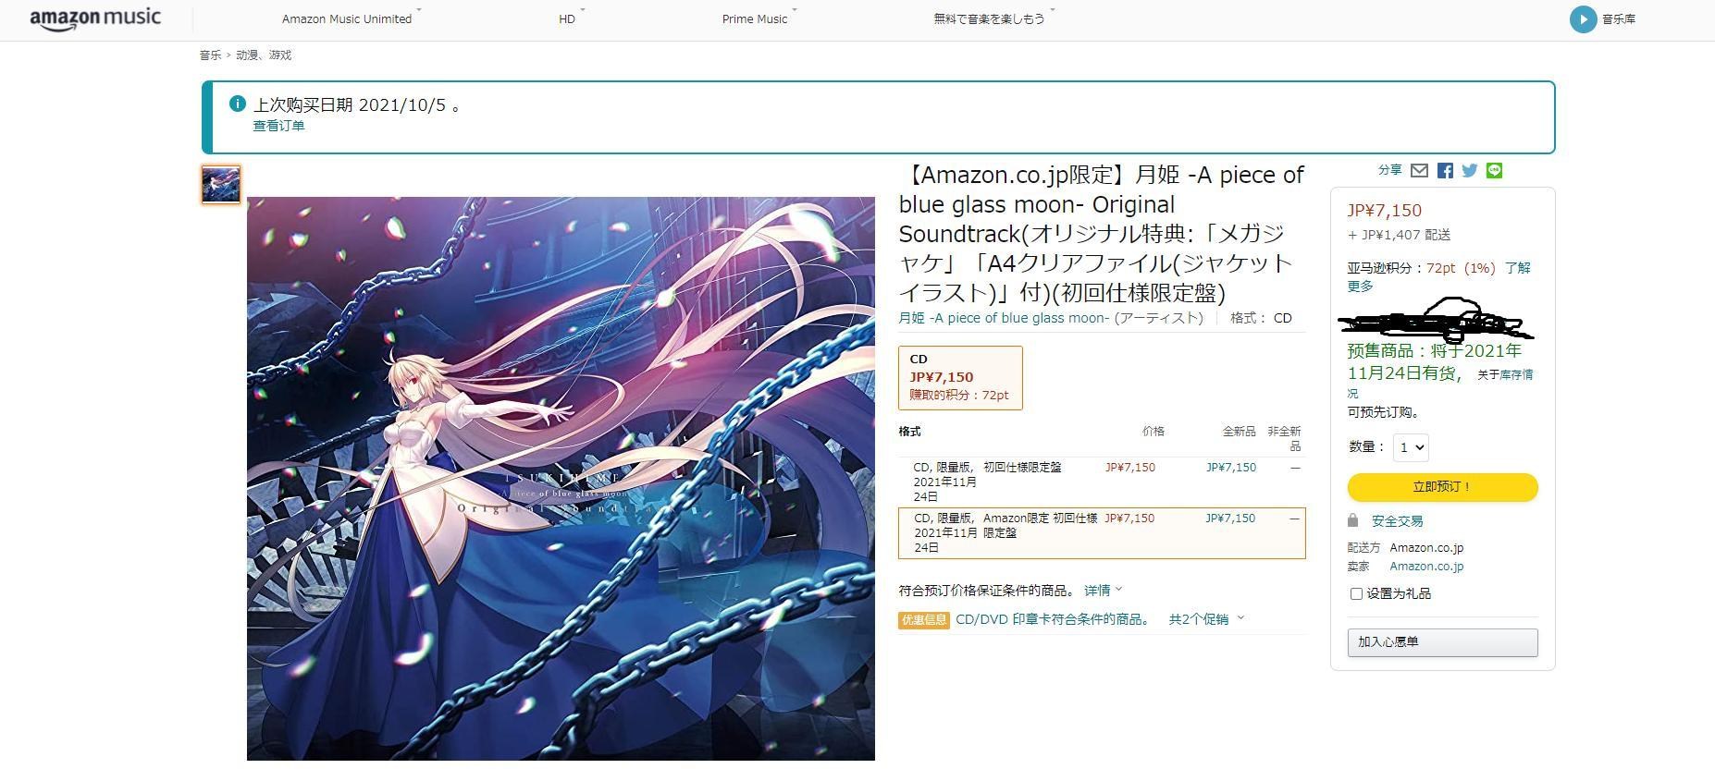The height and width of the screenshot is (781, 1715).
Task: Expand the 详情 price guarantee details
Action: click(x=1103, y=590)
